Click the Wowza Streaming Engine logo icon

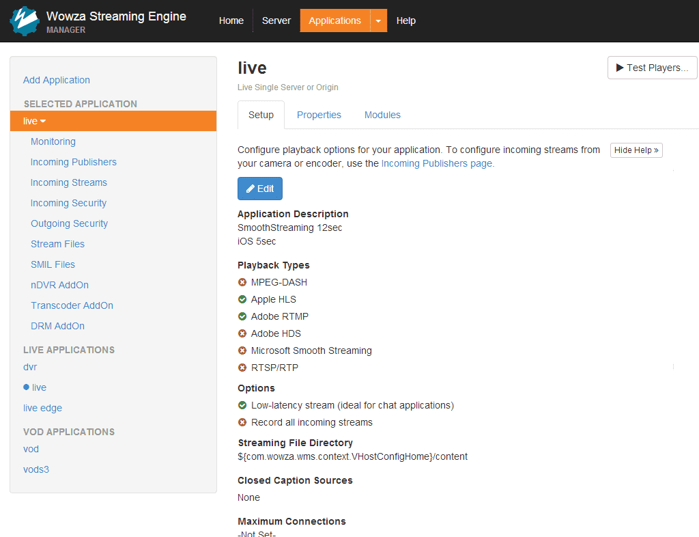(25, 21)
